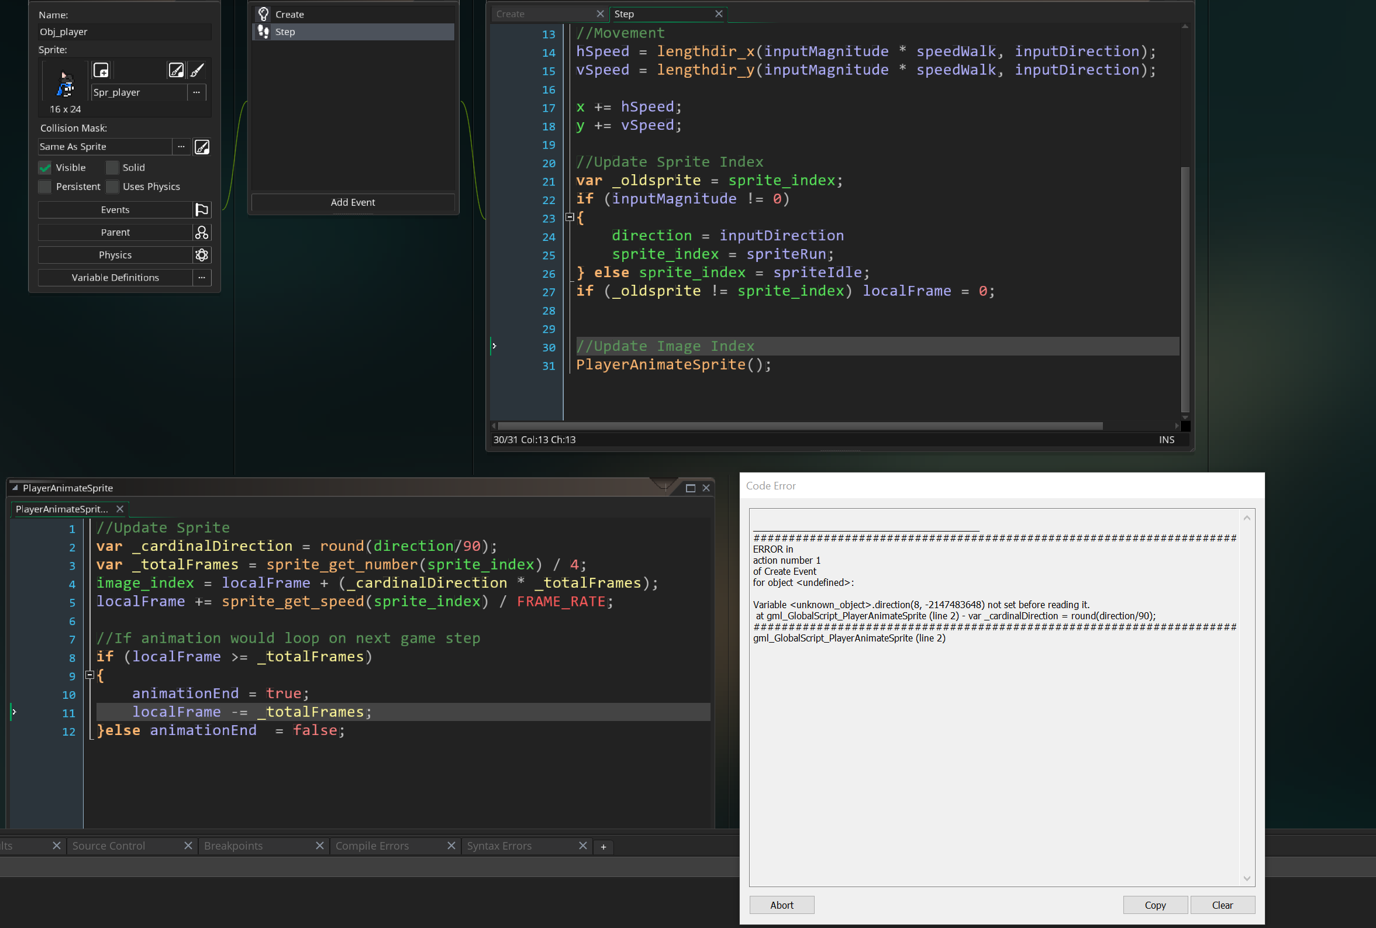Image resolution: width=1376 pixels, height=928 pixels.
Task: Enable the Persistent checkbox
Action: (45, 187)
